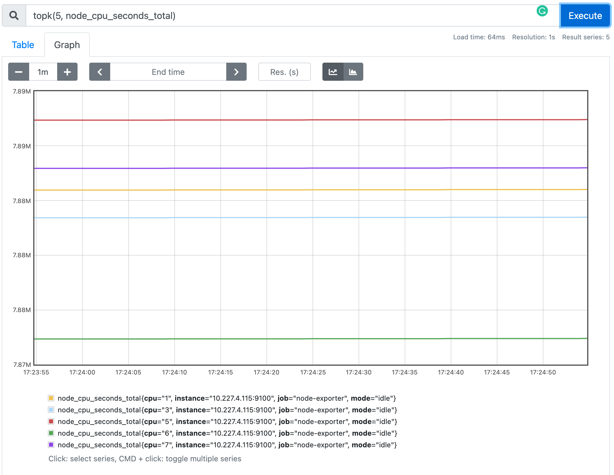
Task: Click the select series hint text
Action: click(x=145, y=459)
